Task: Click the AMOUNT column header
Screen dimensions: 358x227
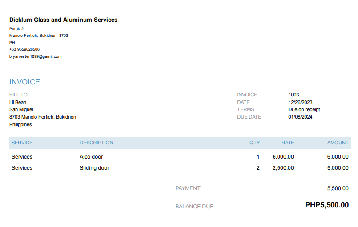Action: coord(338,143)
